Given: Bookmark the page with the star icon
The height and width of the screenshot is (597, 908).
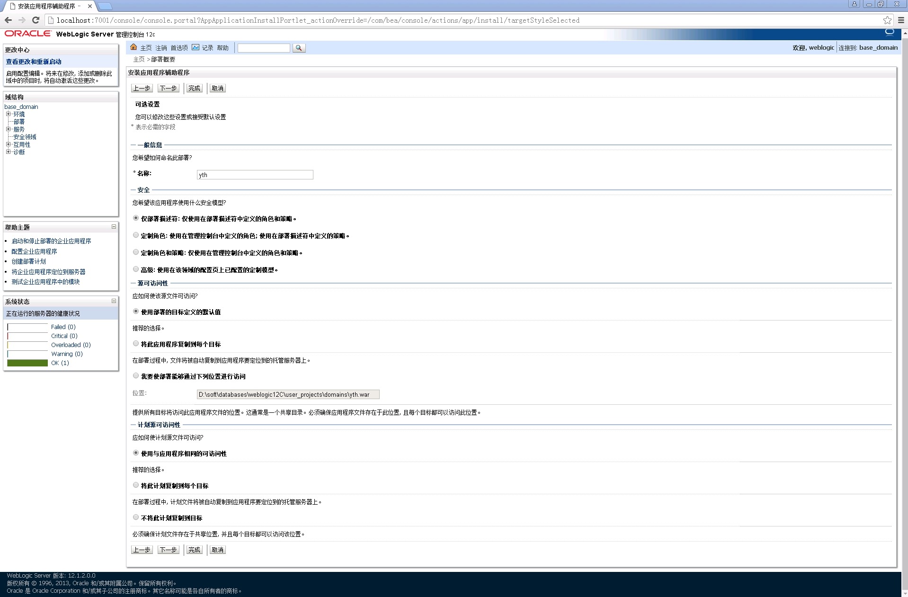Looking at the screenshot, I should tap(887, 20).
